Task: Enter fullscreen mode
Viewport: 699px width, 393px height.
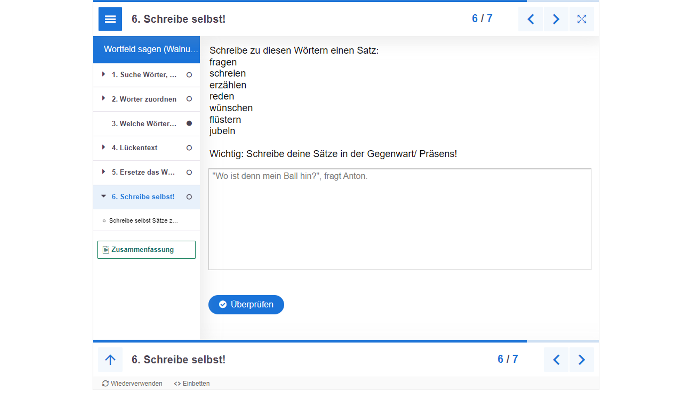Action: 581,19
